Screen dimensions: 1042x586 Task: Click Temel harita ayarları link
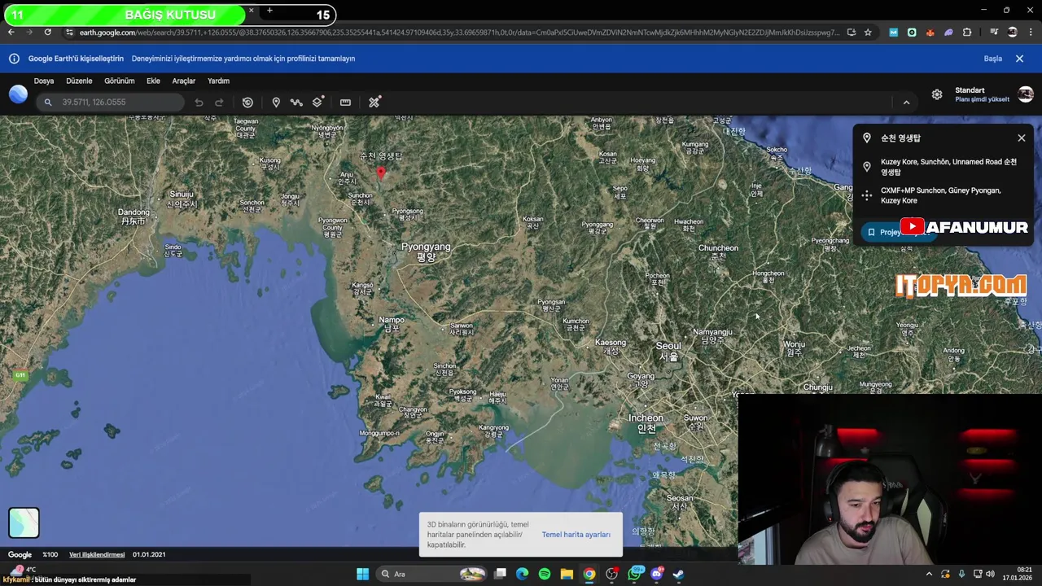tap(576, 535)
